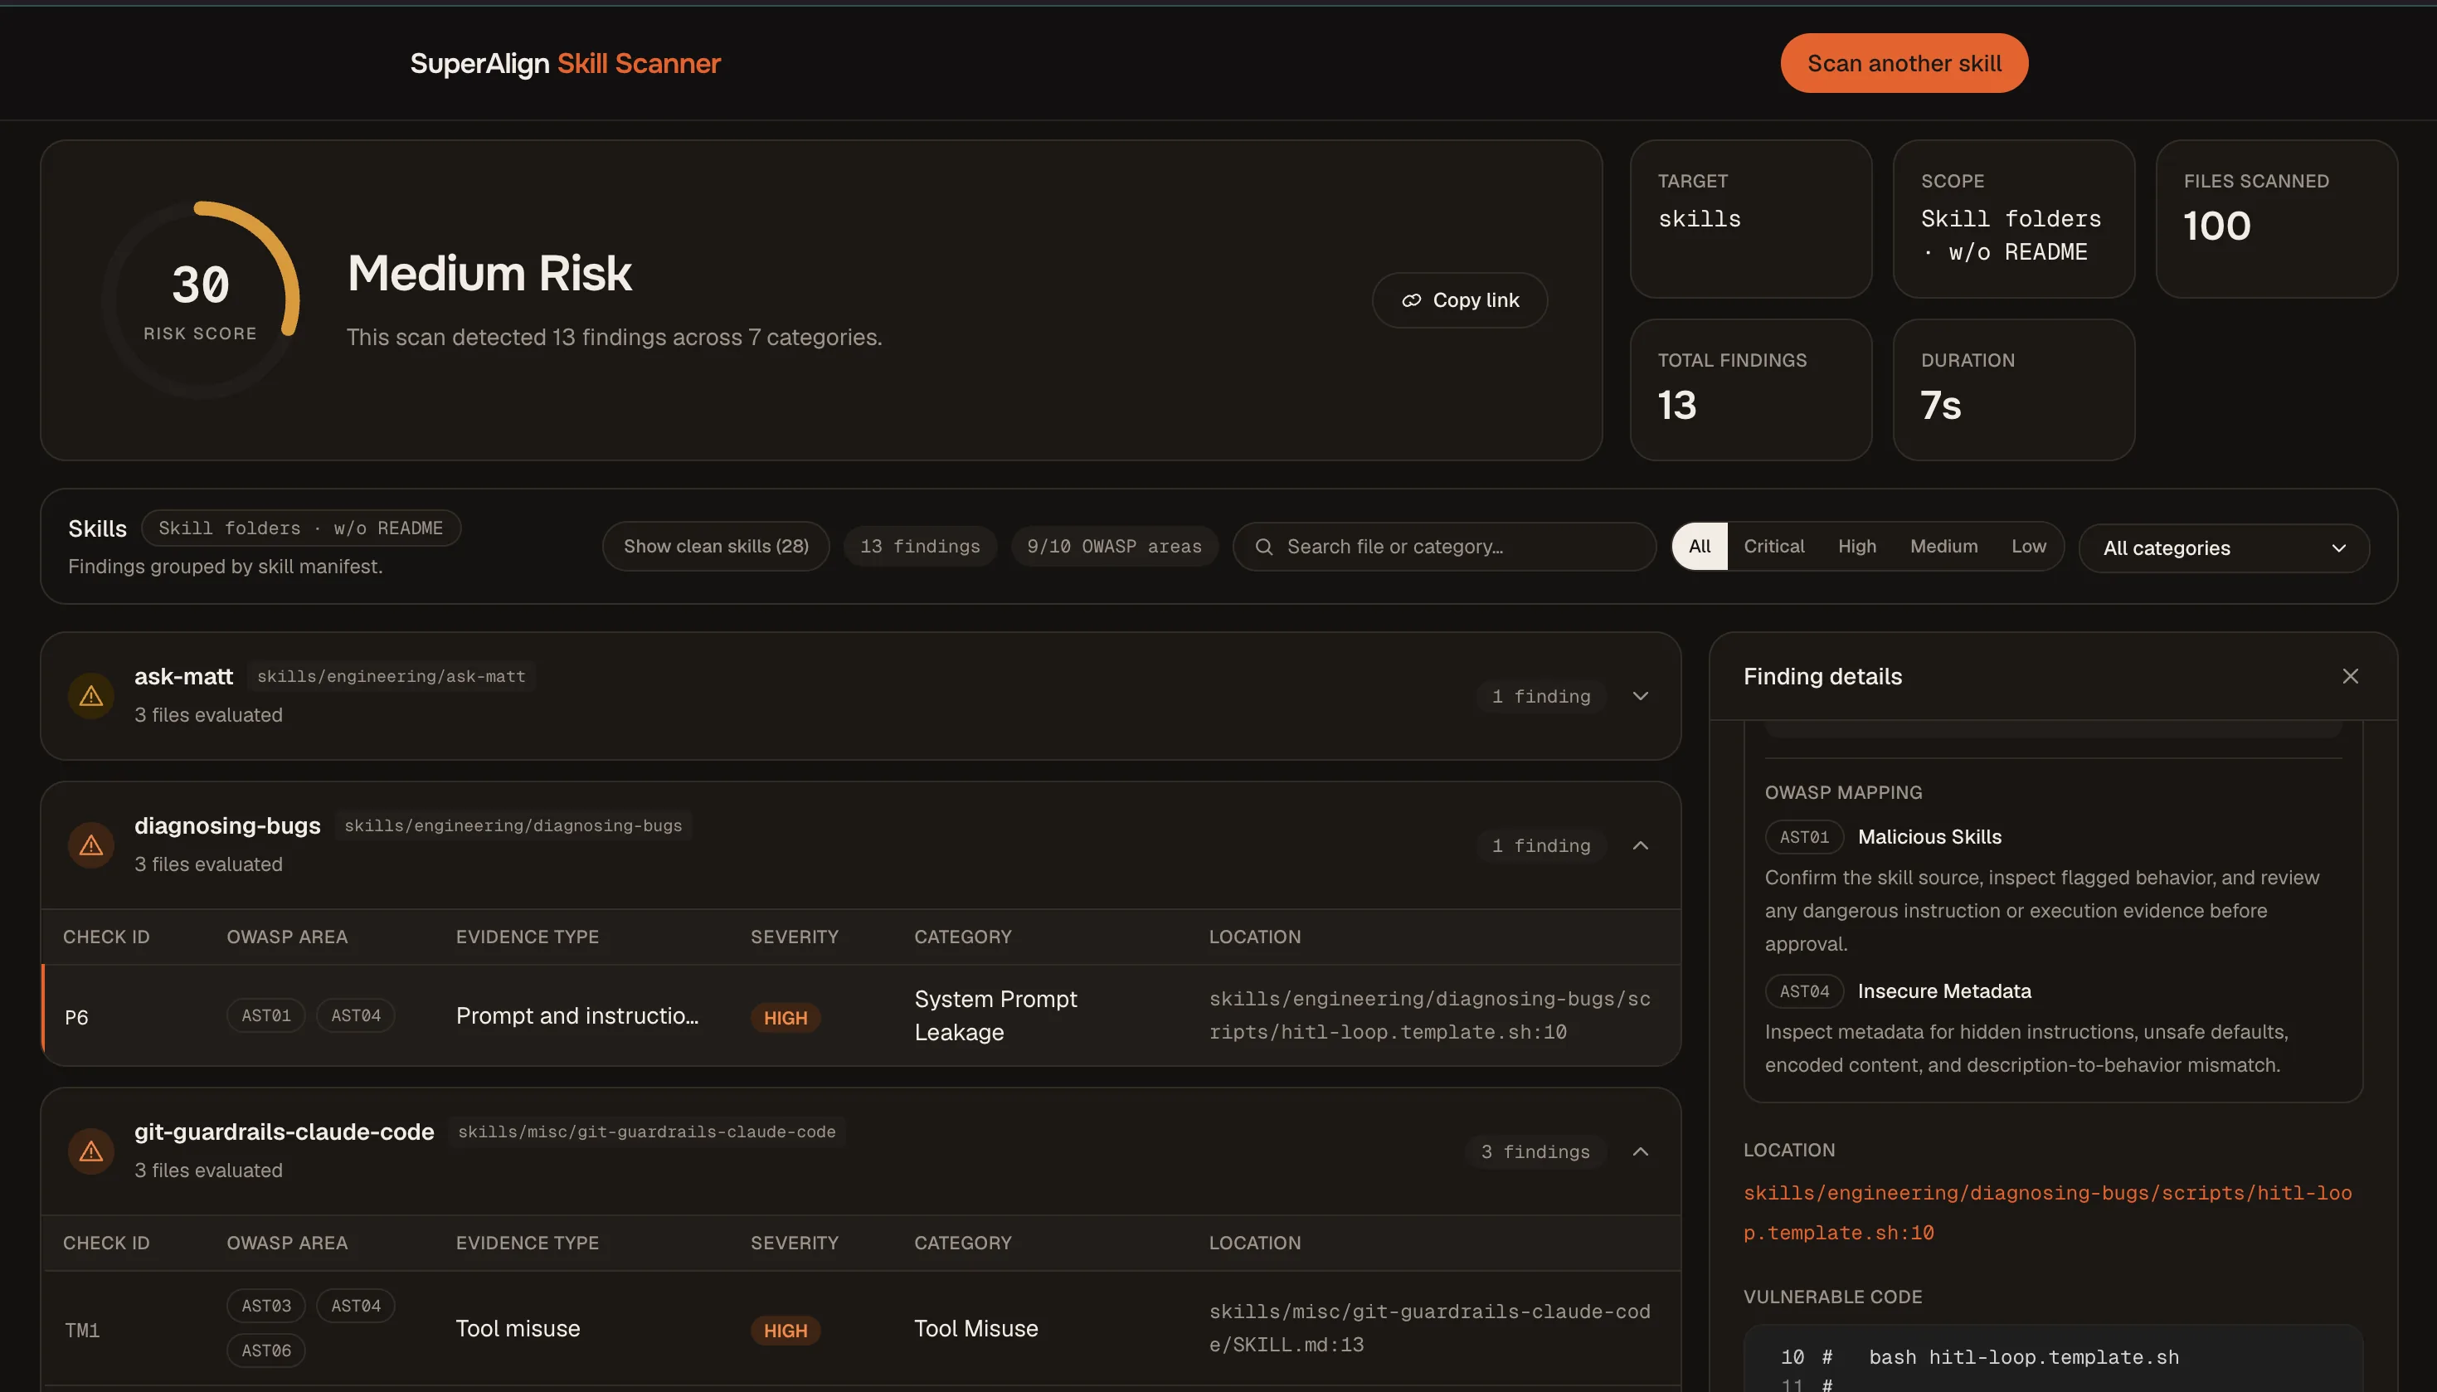This screenshot has height=1392, width=2437.
Task: Click 3 findings badge on git-guardrails-claude-code
Action: pos(1536,1151)
